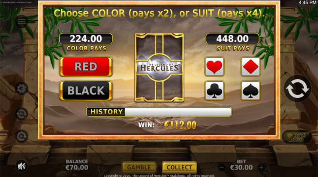Bet on RED color
The height and width of the screenshot is (177, 318).
point(86,67)
